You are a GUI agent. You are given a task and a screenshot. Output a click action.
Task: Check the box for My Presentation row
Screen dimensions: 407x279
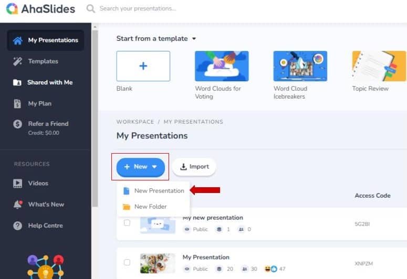(x=127, y=262)
